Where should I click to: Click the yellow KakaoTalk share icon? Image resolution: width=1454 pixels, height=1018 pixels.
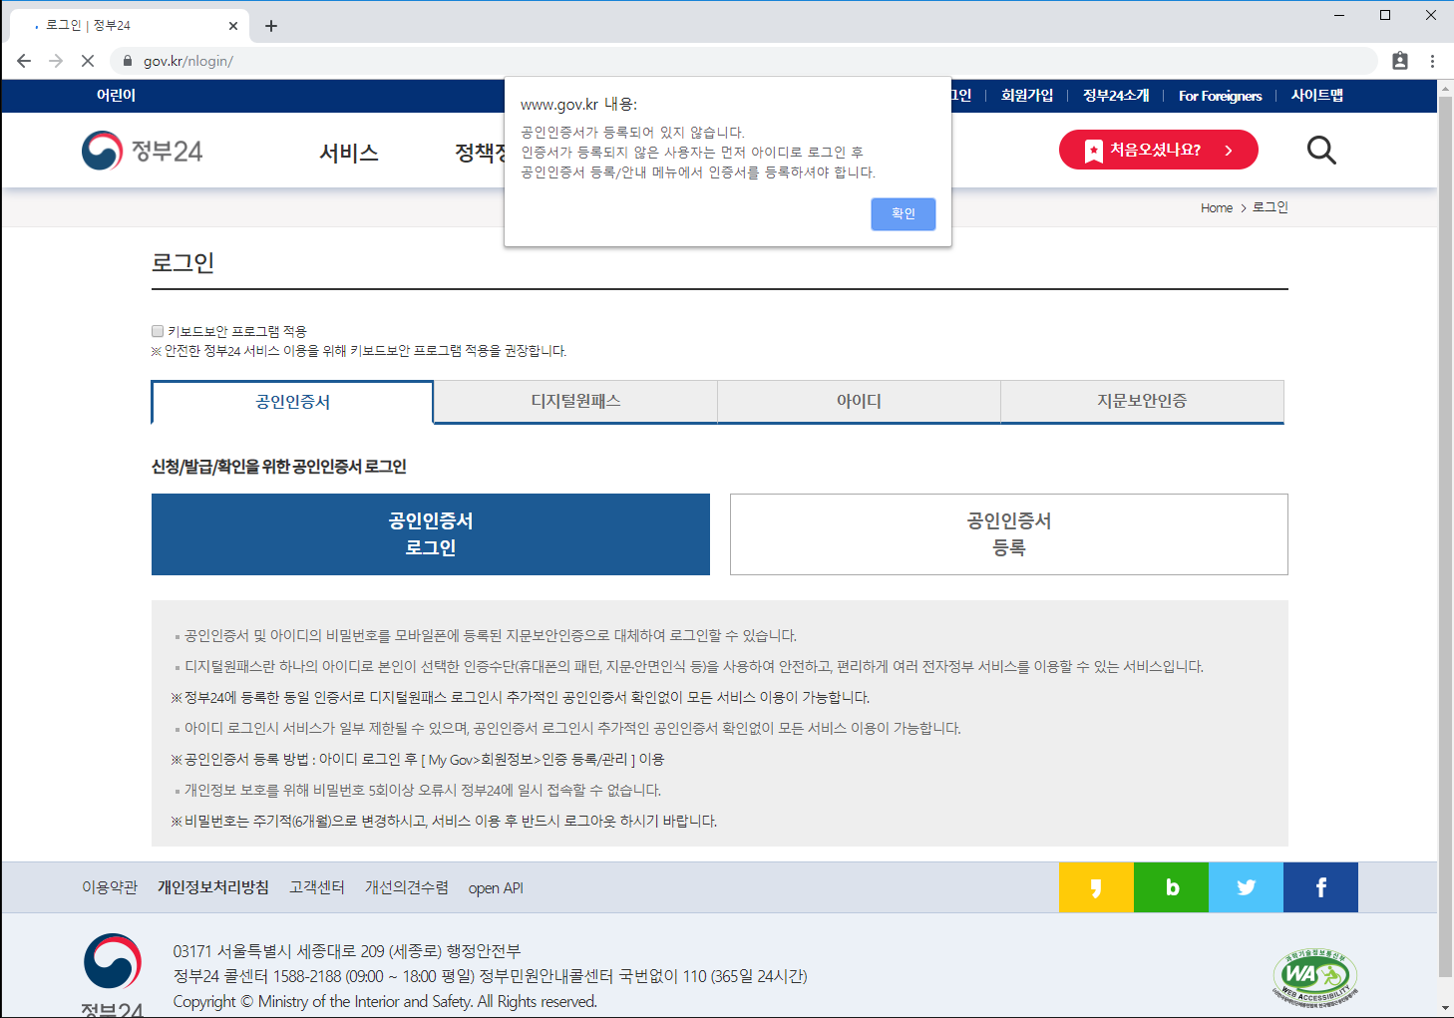tap(1096, 887)
